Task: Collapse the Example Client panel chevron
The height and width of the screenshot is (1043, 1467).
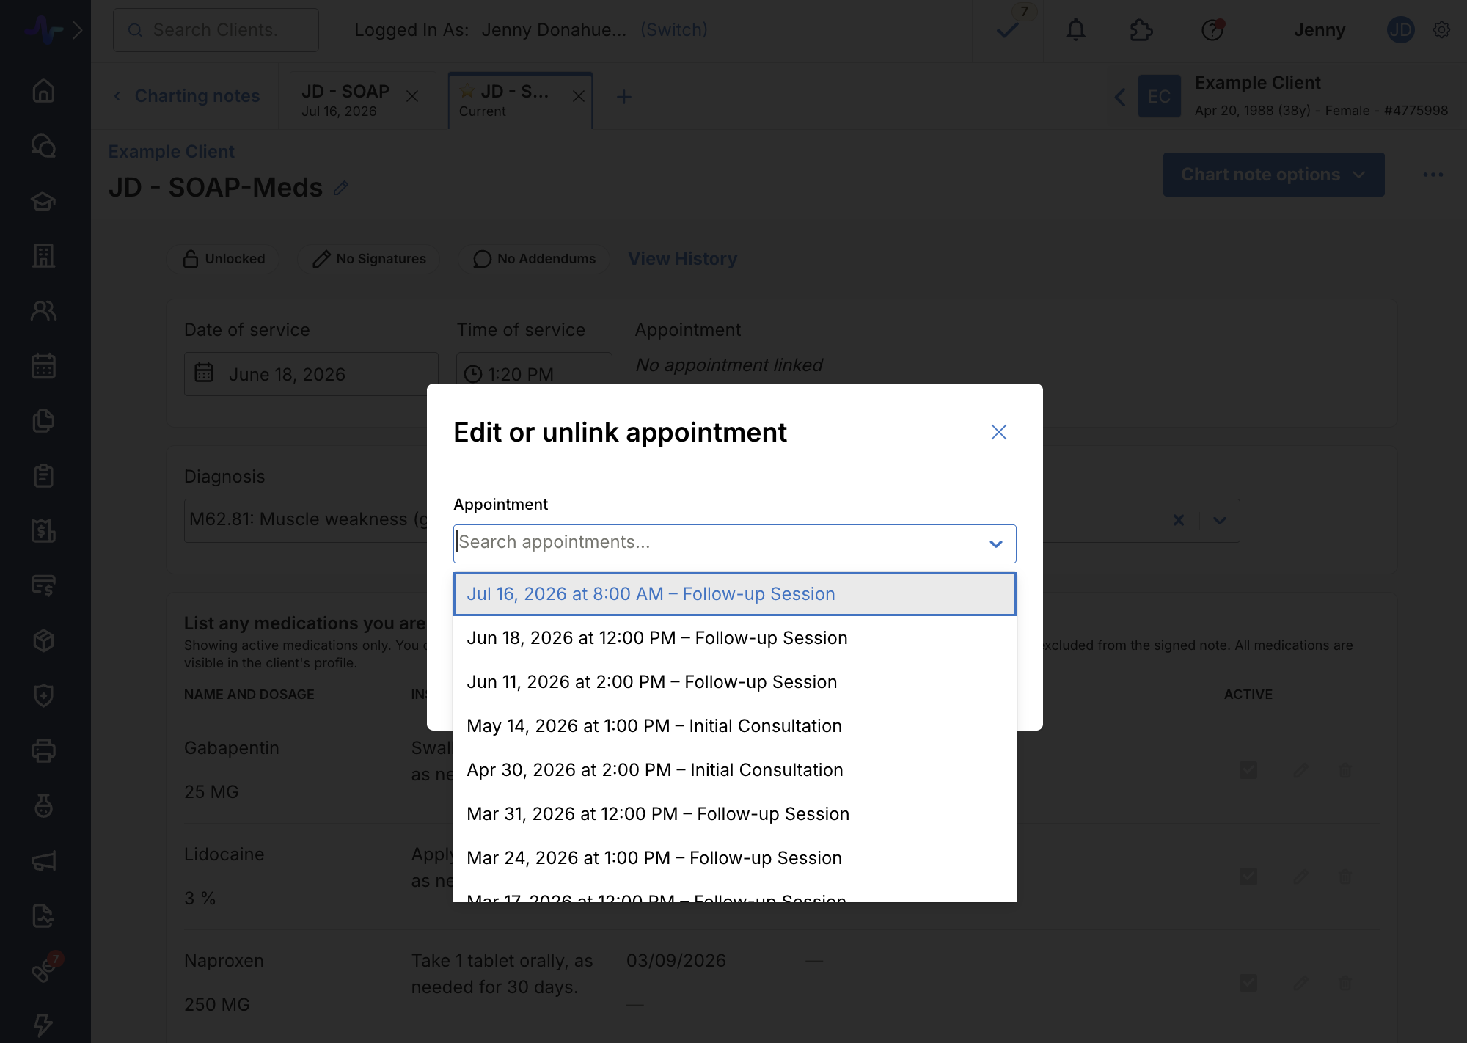Action: pyautogui.click(x=1120, y=97)
